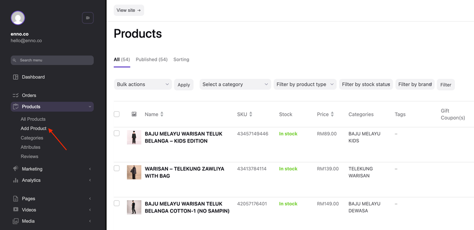Click the View site link
Screen dimensions: 474x230
129,10
